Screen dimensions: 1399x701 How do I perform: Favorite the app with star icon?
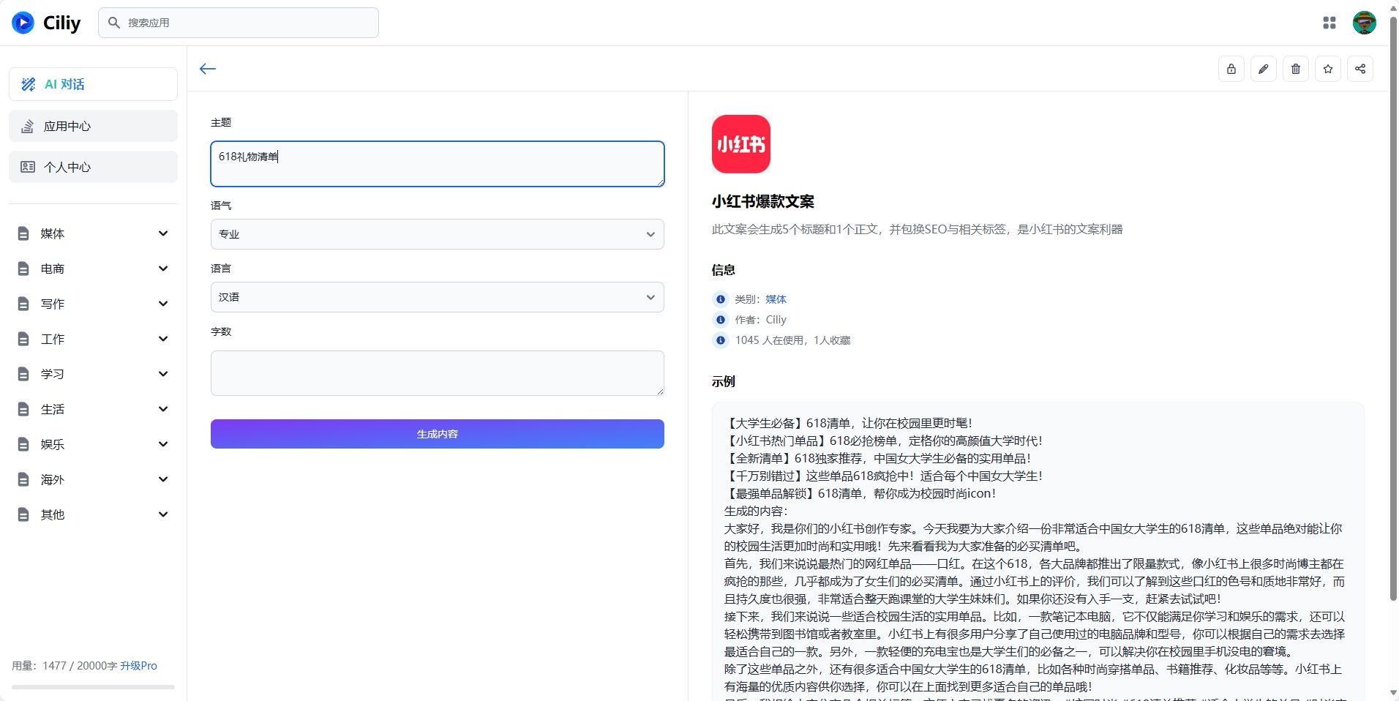point(1328,69)
